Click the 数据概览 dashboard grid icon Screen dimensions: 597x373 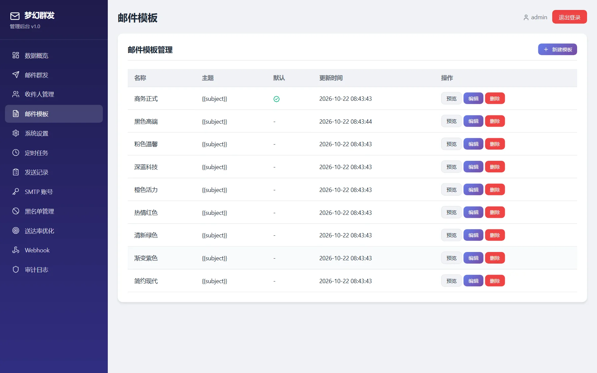point(16,55)
